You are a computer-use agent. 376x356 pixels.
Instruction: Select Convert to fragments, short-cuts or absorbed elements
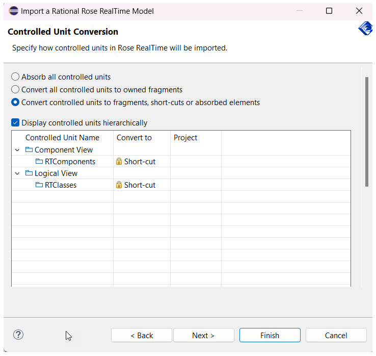(x=15, y=103)
